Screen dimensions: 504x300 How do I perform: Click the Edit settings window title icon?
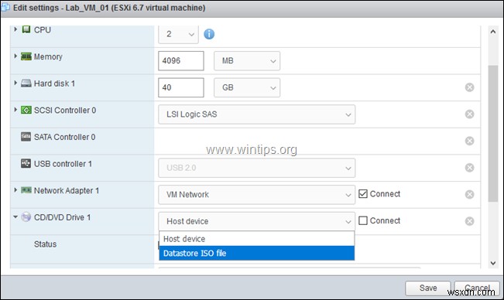coord(5,7)
